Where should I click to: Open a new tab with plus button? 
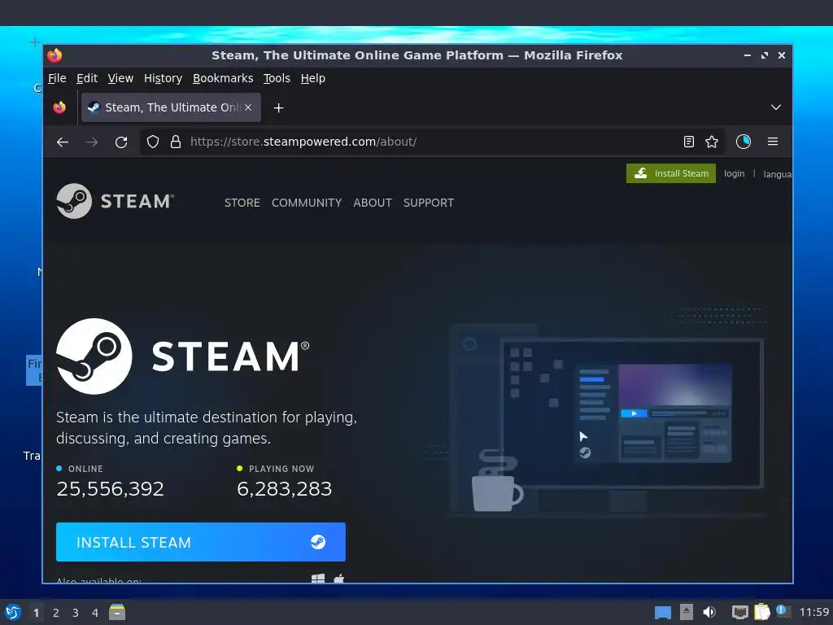[x=278, y=108]
